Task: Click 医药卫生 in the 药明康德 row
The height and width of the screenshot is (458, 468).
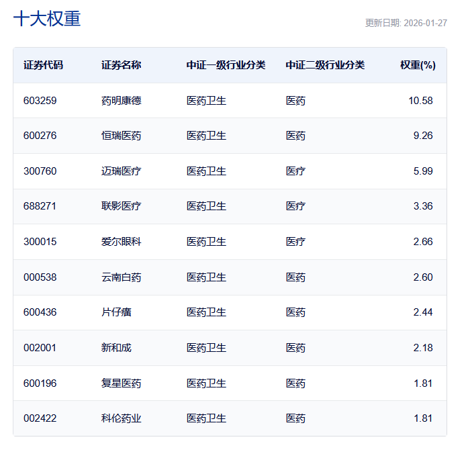Action: point(206,101)
